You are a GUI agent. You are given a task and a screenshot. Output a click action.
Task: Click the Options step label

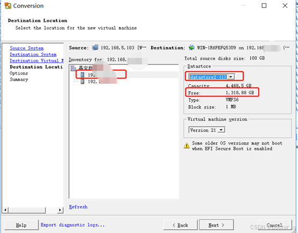(x=19, y=73)
